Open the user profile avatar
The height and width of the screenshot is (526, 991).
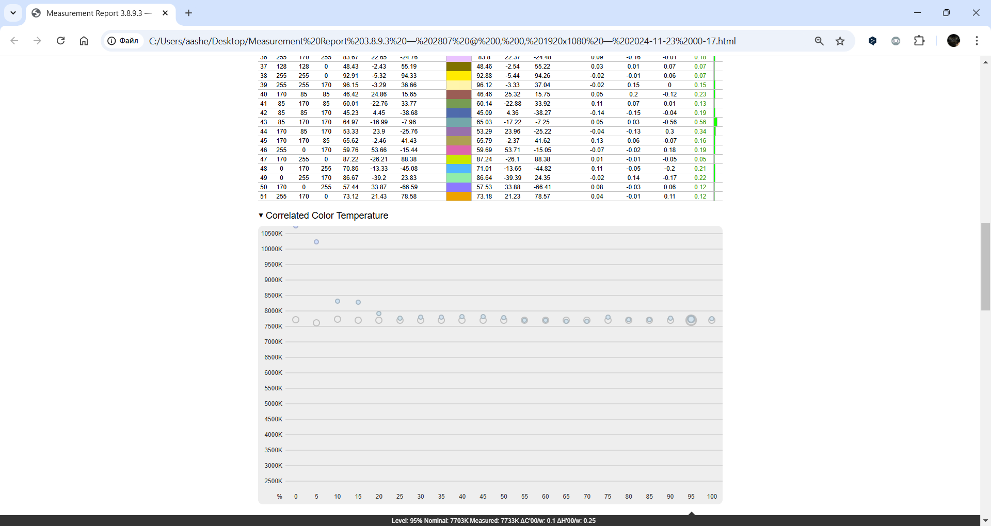pos(954,41)
